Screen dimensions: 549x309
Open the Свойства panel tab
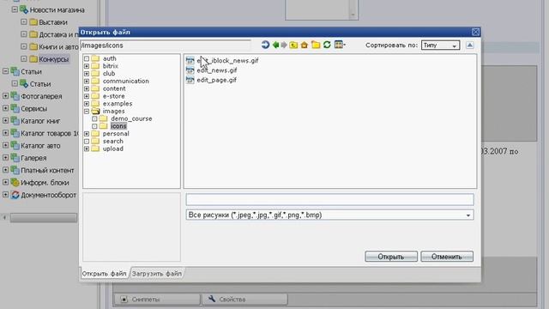click(244, 300)
